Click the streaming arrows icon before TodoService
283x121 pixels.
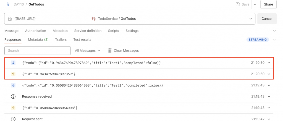tap(93, 19)
